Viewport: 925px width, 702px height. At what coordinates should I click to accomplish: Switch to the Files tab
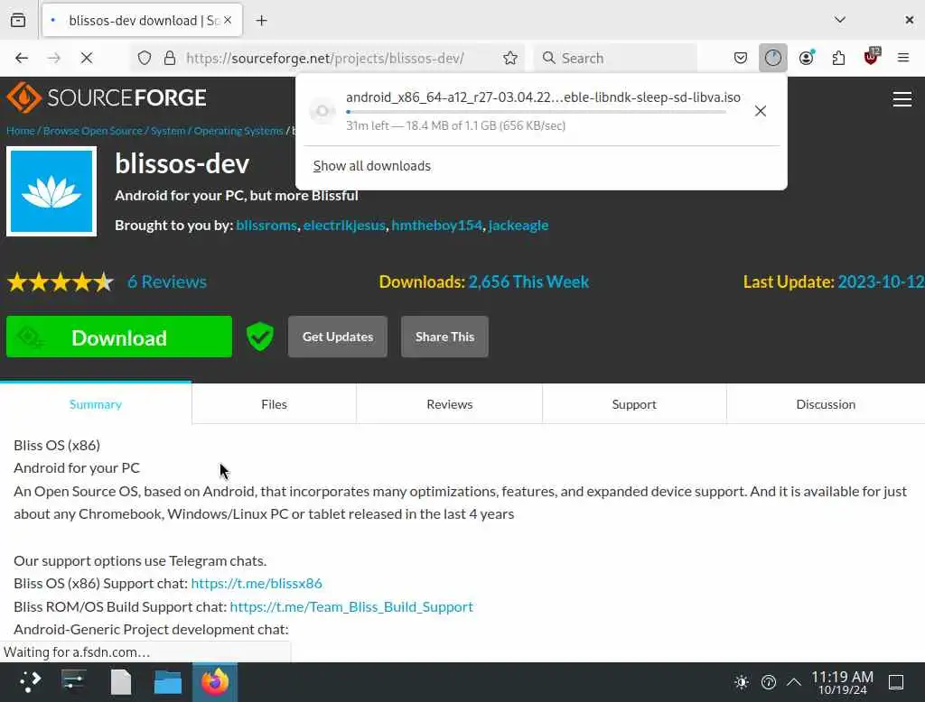coord(274,404)
